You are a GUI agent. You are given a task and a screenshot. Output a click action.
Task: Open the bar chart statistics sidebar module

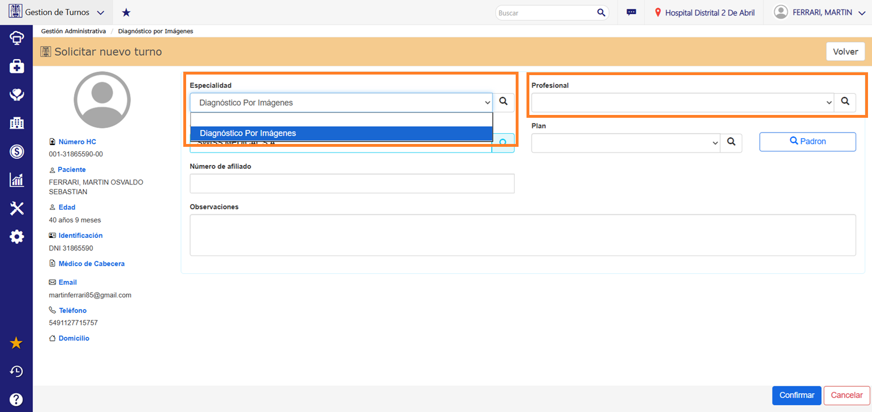tap(17, 180)
